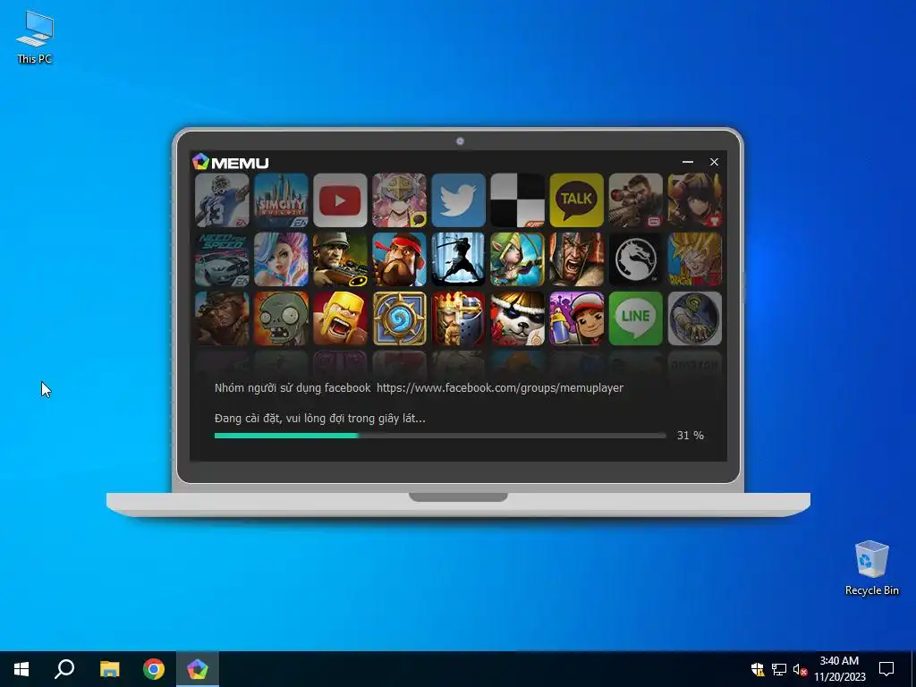Click the installation progress bar
Image resolution: width=916 pixels, height=687 pixels.
(440, 436)
